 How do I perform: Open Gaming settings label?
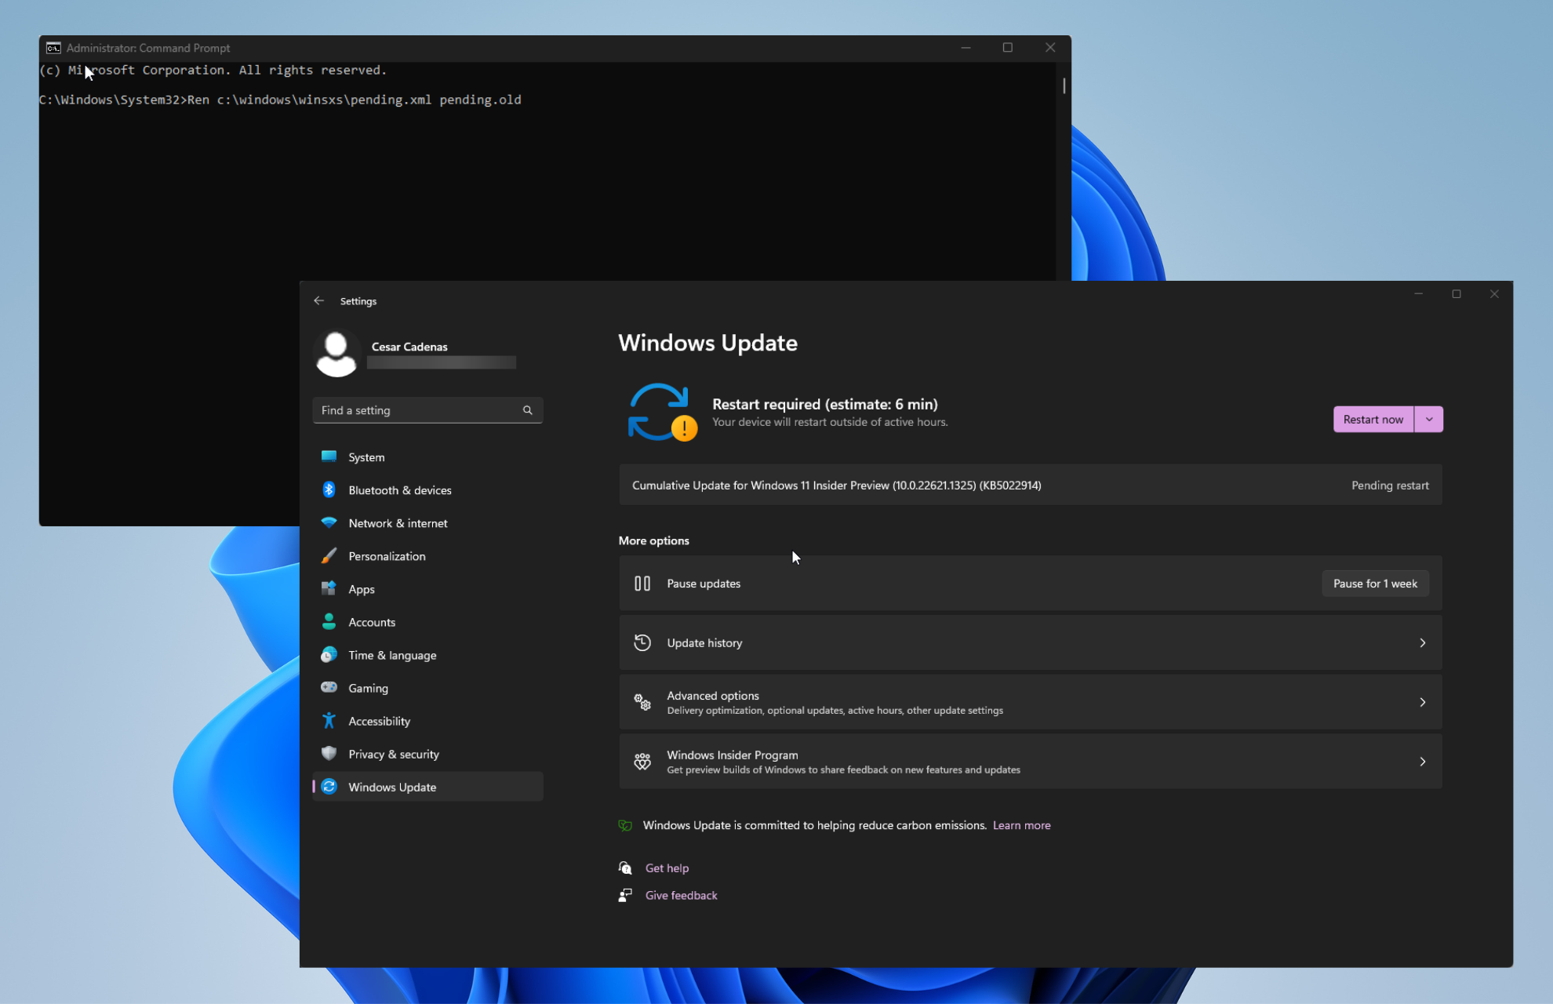[x=368, y=688]
